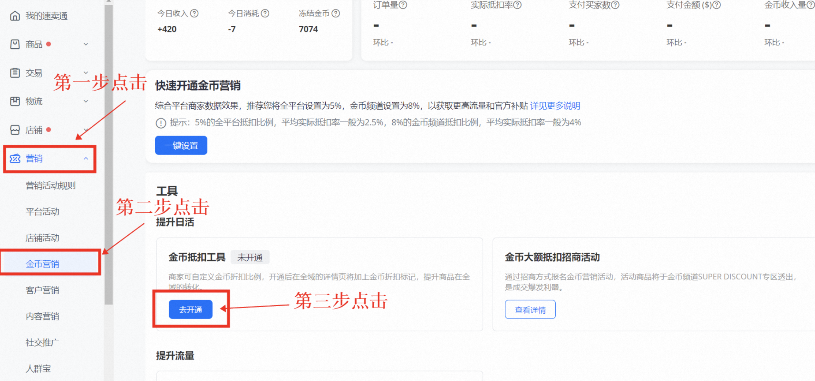
Task: Click the 物流 package icon
Action: click(15, 102)
